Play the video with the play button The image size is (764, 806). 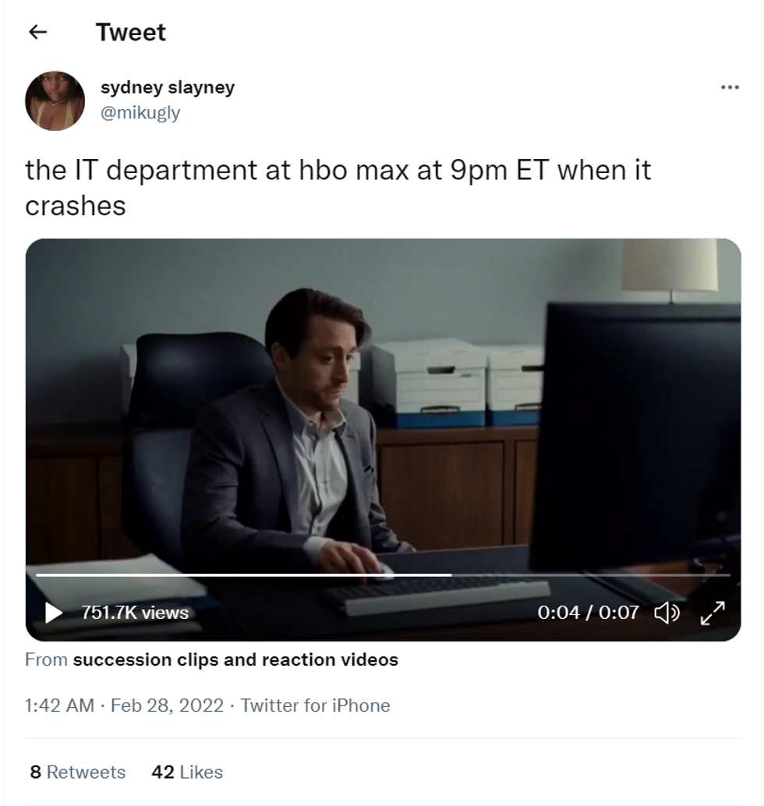coord(54,612)
